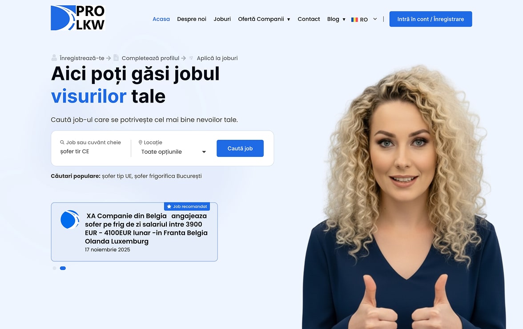The image size is (523, 329).
Task: Open the Despre noi page
Action: tap(191, 19)
